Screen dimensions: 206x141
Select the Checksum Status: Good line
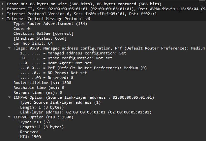(40, 38)
